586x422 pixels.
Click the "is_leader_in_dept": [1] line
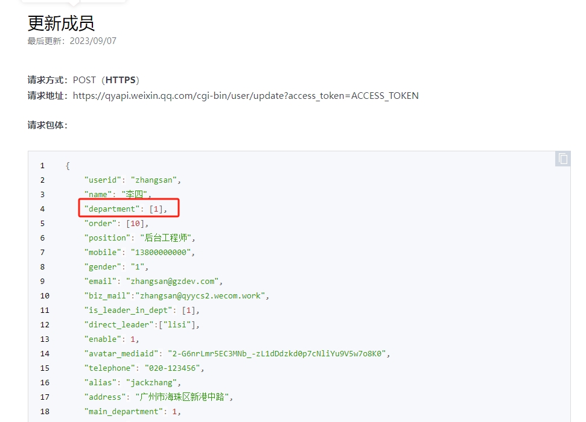coord(142,310)
